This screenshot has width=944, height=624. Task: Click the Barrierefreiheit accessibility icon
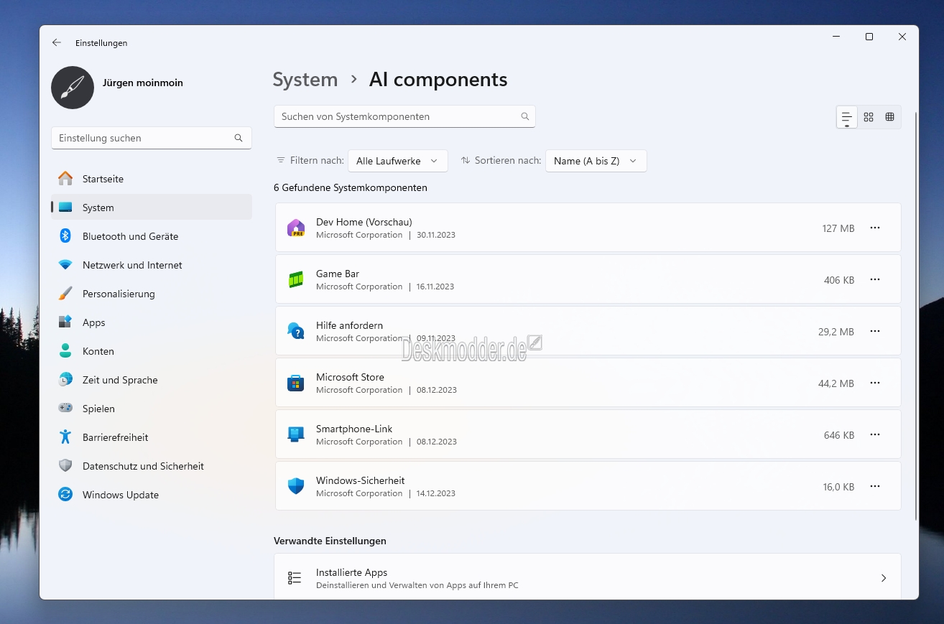(x=65, y=437)
